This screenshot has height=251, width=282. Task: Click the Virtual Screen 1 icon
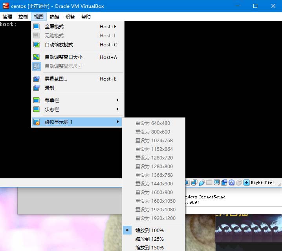36,122
